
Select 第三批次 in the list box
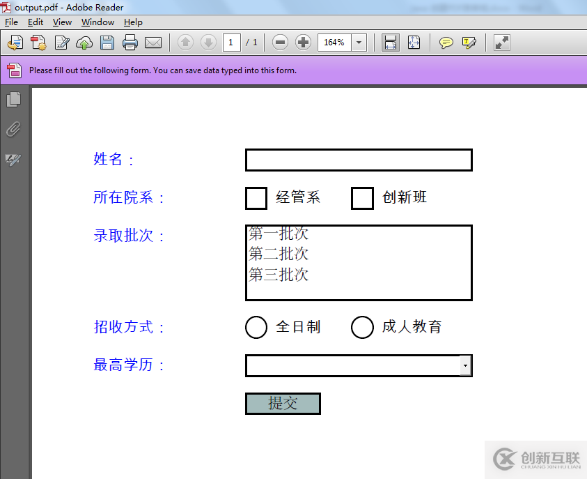(x=279, y=274)
